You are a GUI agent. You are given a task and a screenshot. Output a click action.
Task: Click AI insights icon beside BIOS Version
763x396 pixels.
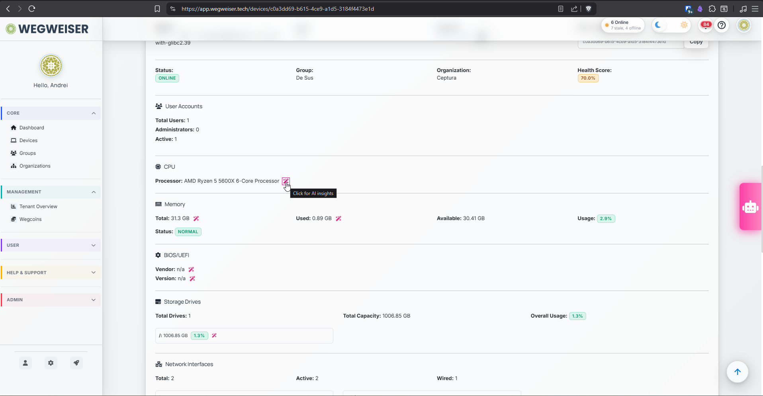click(192, 279)
